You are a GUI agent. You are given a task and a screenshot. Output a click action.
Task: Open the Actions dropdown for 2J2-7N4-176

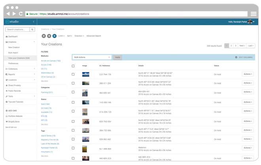248,74
